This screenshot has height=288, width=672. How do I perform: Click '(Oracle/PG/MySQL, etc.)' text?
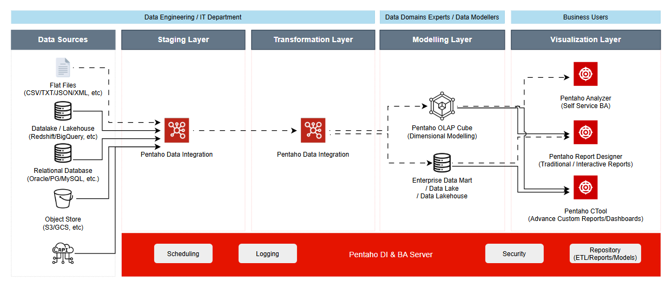tap(63, 178)
